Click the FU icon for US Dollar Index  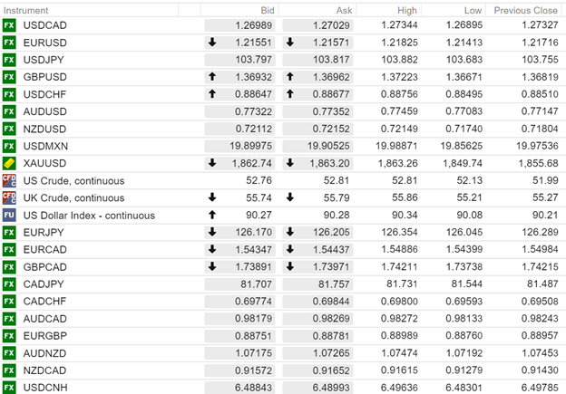[x=9, y=215]
